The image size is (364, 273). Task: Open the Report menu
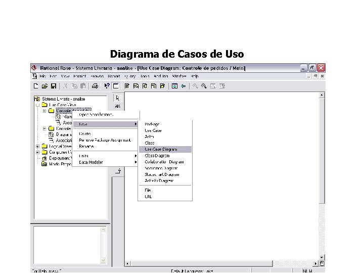coord(114,76)
